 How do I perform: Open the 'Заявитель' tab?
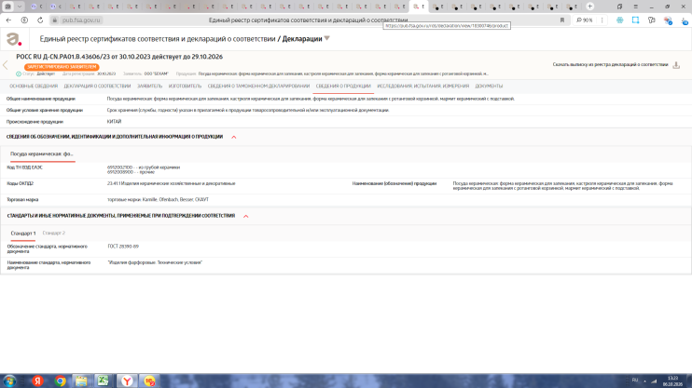coord(149,86)
